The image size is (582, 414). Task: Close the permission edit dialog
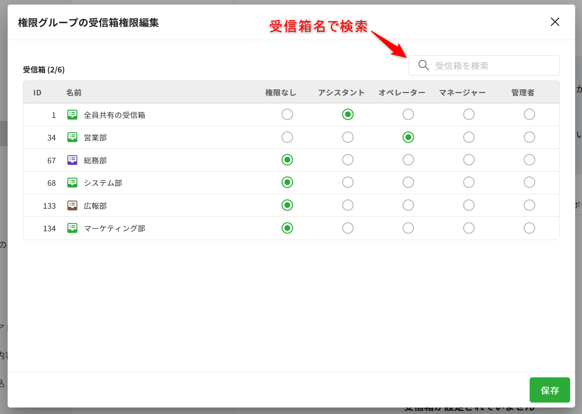click(x=555, y=22)
